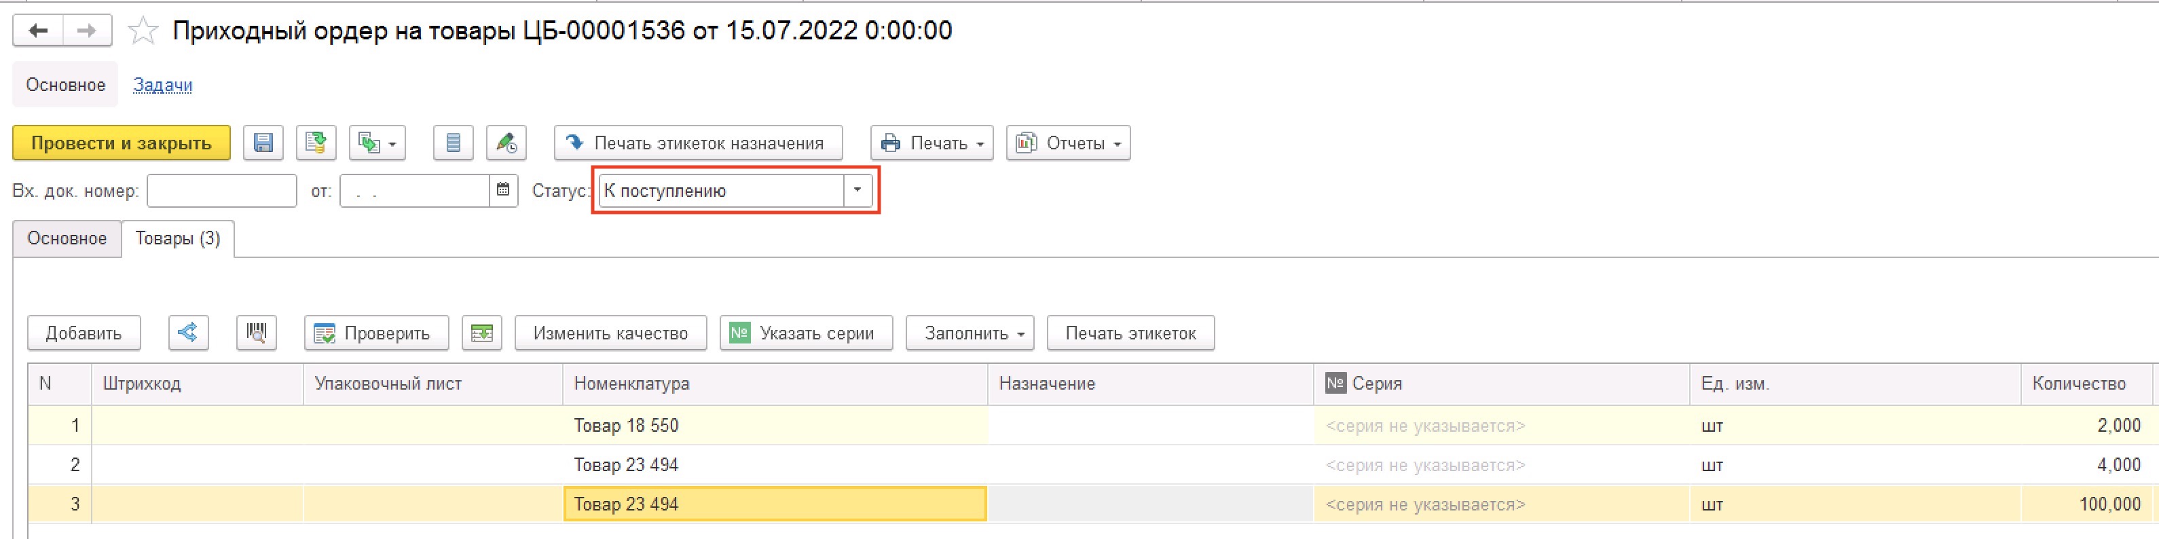2159x539 pixels.
Task: Click the Назначение column header
Action: coord(1151,384)
